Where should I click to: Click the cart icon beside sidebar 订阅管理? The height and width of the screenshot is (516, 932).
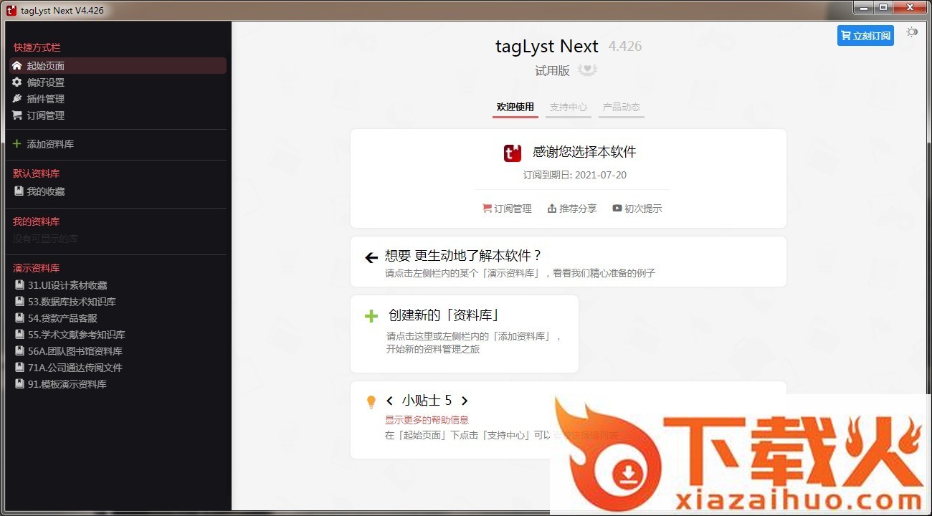click(x=17, y=115)
